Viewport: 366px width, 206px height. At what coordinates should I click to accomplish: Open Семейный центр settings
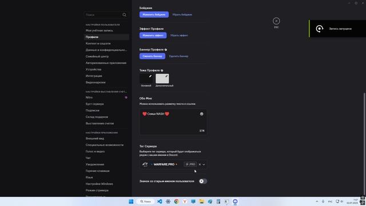pos(106,57)
